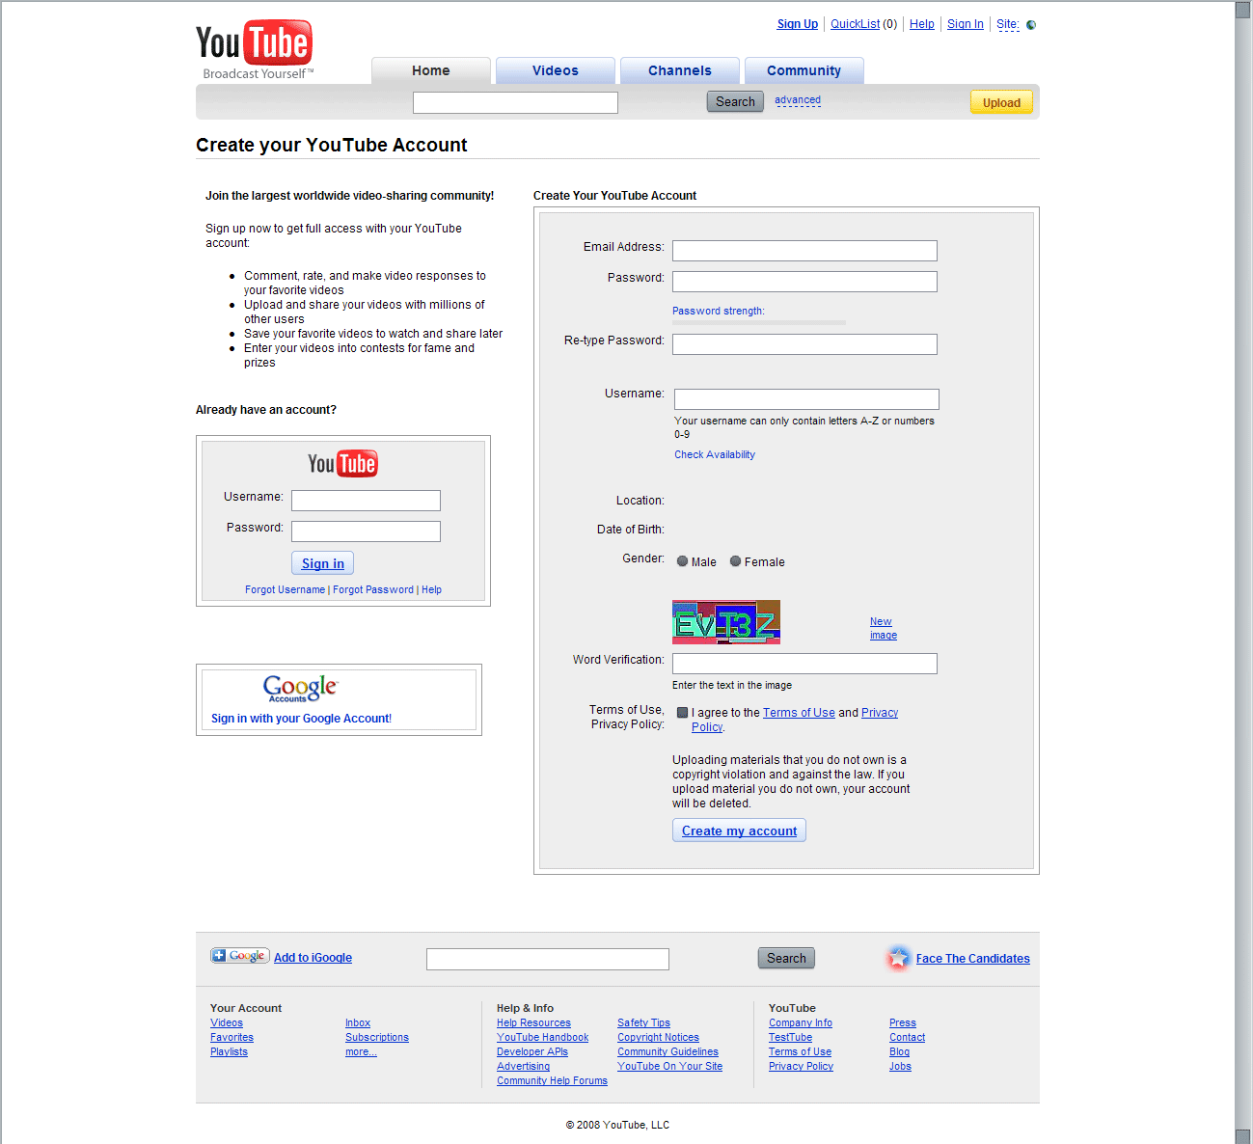The height and width of the screenshot is (1144, 1253).
Task: Click the globe icon next to Site
Action: click(1031, 25)
